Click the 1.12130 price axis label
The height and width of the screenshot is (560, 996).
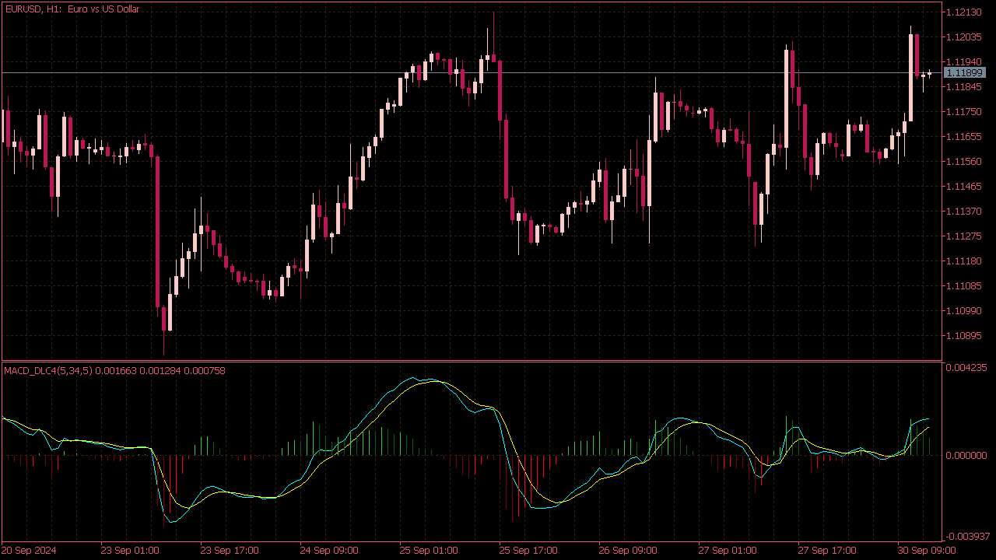pyautogui.click(x=964, y=12)
